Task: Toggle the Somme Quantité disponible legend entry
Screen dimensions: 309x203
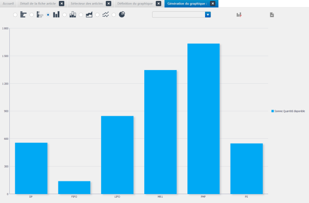Action: point(289,111)
